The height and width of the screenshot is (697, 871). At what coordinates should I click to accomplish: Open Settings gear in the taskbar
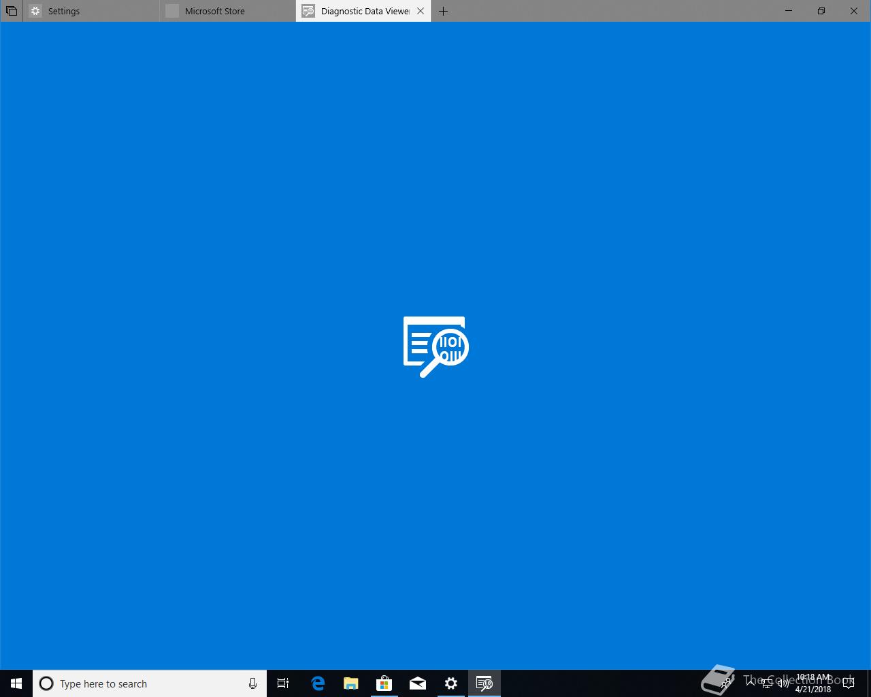[x=451, y=683]
